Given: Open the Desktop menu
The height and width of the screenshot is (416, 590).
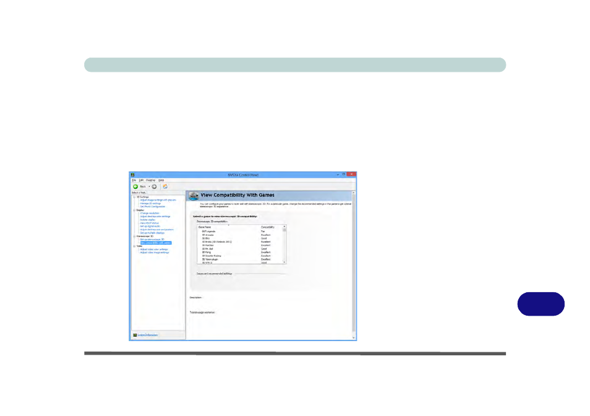Looking at the screenshot, I should point(150,180).
